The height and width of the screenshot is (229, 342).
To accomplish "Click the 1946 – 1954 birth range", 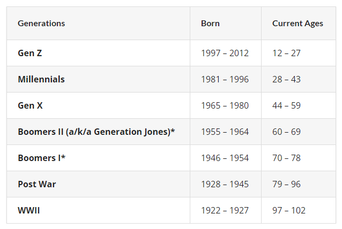I will click(x=225, y=158).
